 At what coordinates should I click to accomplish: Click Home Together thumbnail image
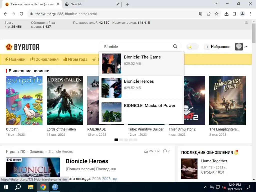[189, 169]
